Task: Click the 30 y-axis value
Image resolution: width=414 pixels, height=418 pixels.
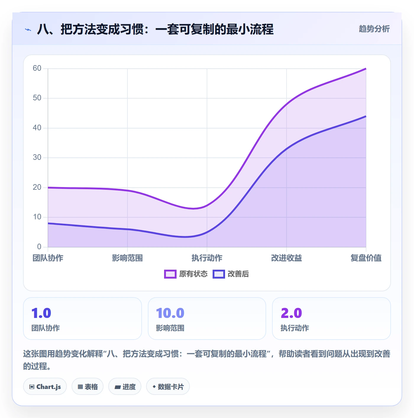Action: 37,157
